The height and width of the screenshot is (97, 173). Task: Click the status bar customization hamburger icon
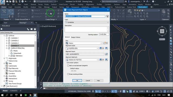click(x=171, y=91)
